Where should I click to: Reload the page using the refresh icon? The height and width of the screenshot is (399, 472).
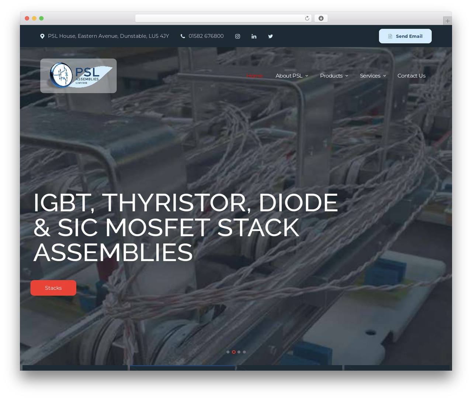tap(307, 18)
